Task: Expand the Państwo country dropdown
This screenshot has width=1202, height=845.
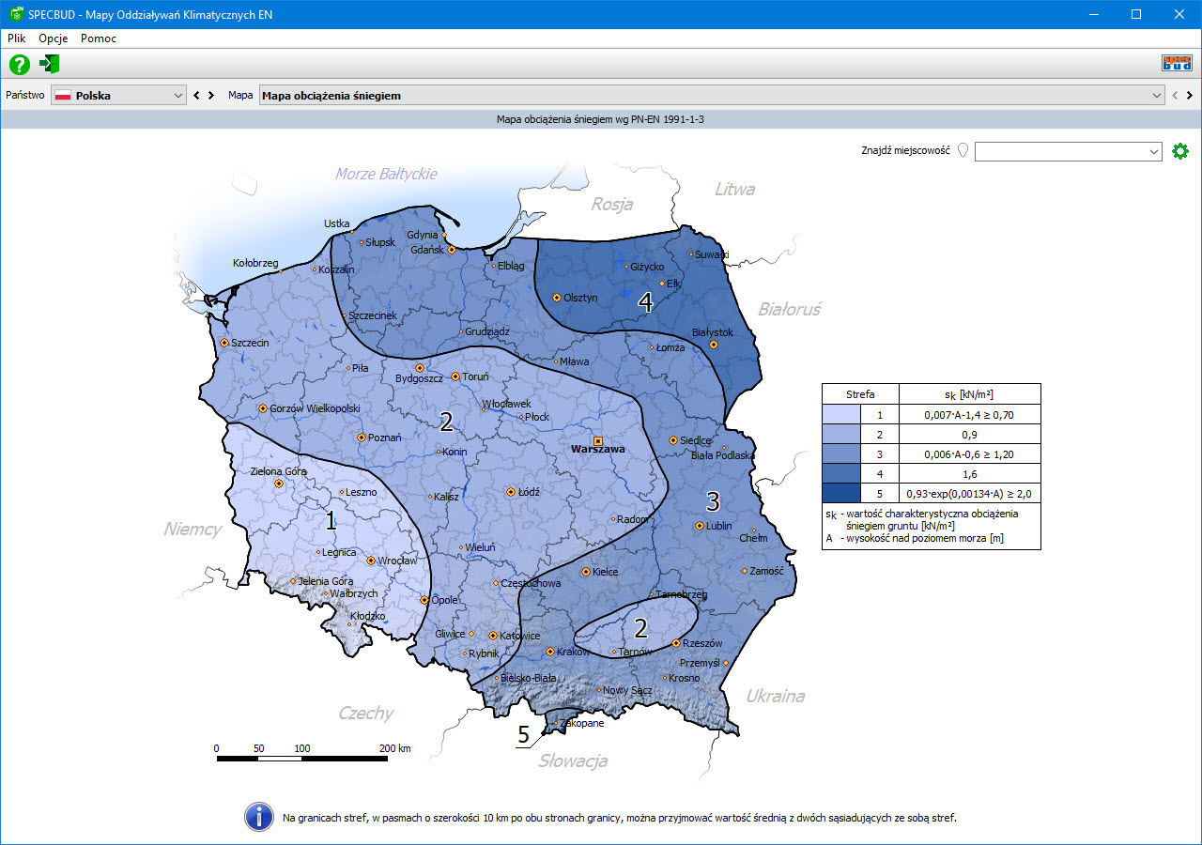Action: pyautogui.click(x=178, y=96)
